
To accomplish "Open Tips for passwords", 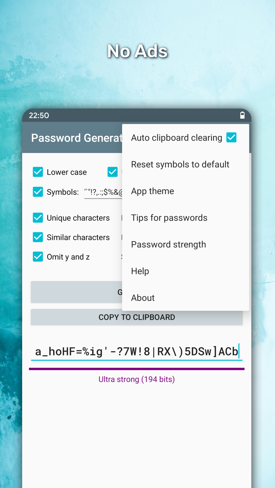I will click(169, 218).
